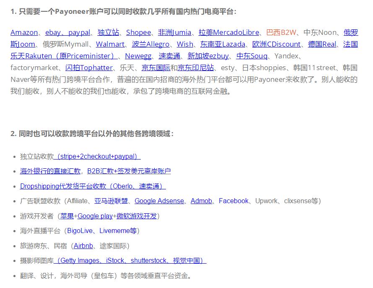This screenshot has width=373, height=288.
Task: Click the 韩国11street text
Action: click(314, 68)
